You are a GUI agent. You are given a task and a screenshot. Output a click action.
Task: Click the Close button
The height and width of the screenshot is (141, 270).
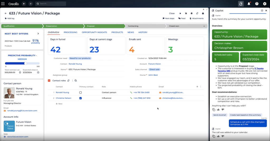coord(172,13)
